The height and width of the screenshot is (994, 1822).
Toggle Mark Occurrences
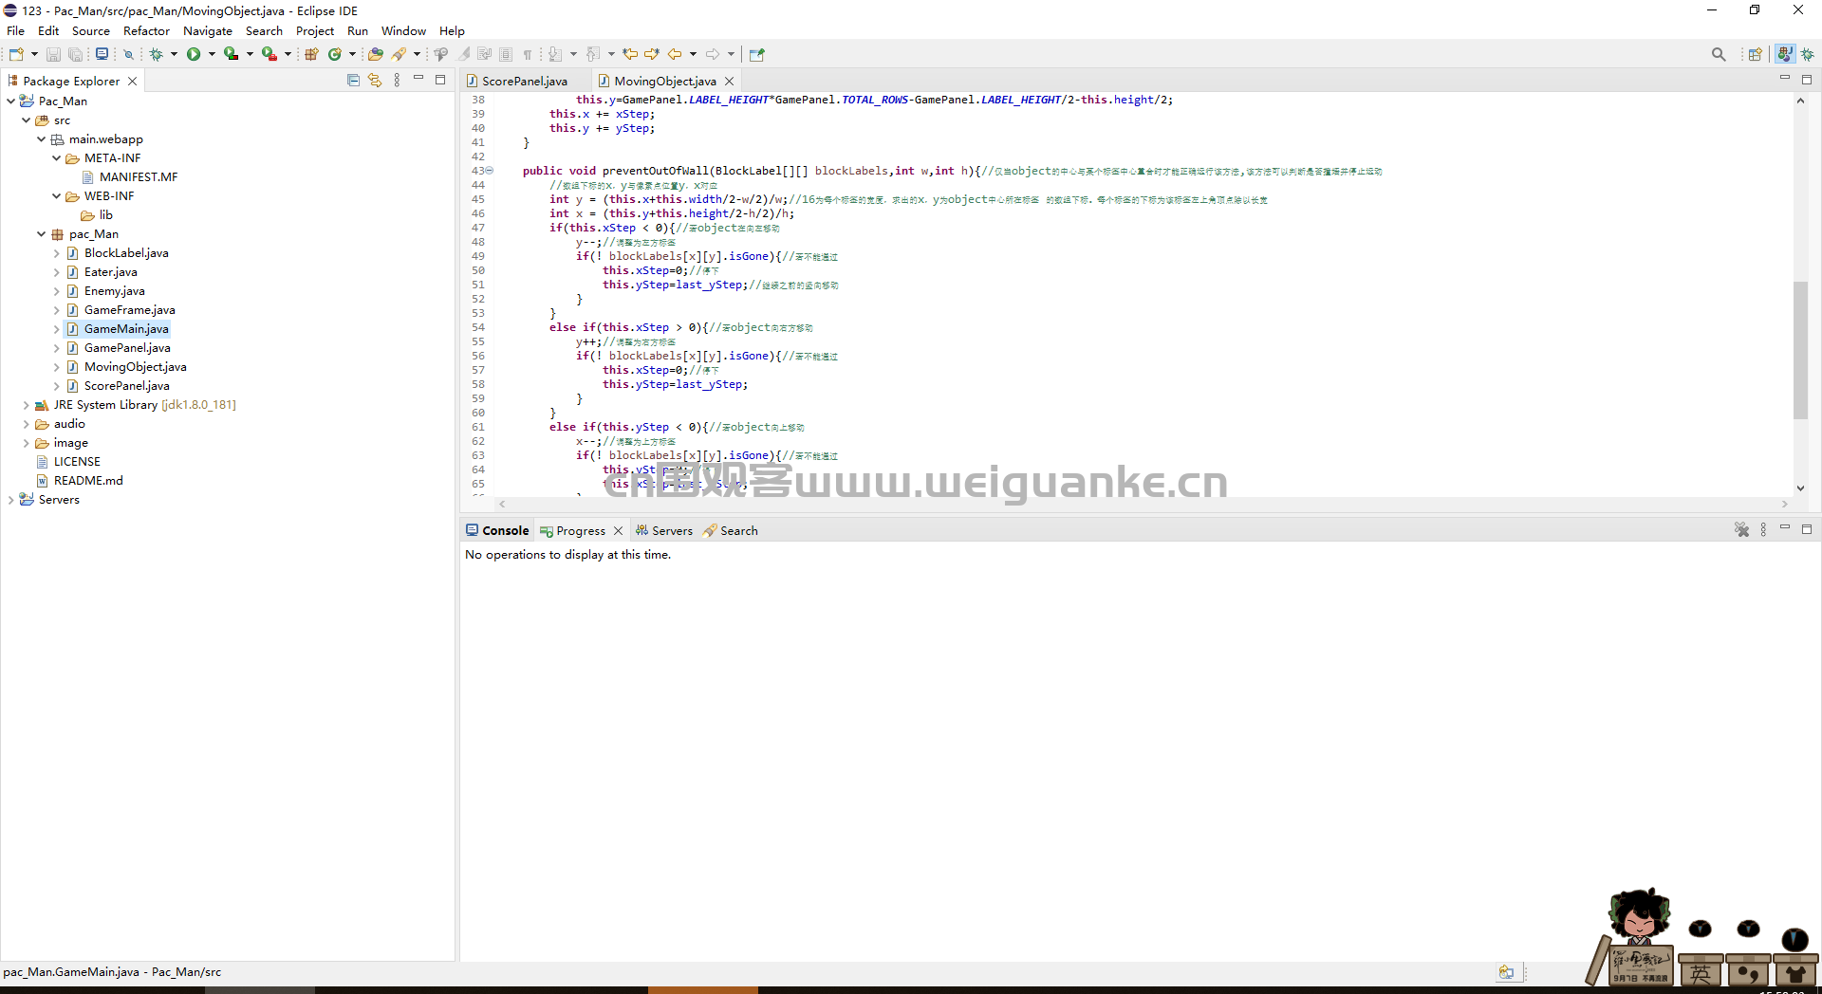tap(464, 54)
